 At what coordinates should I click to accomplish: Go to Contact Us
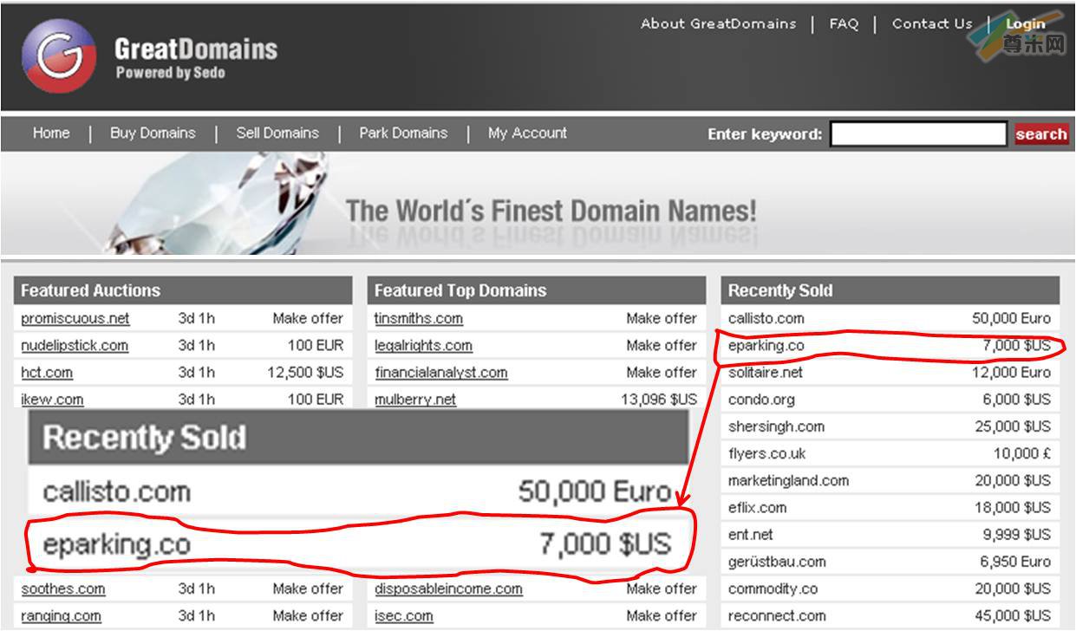(932, 24)
